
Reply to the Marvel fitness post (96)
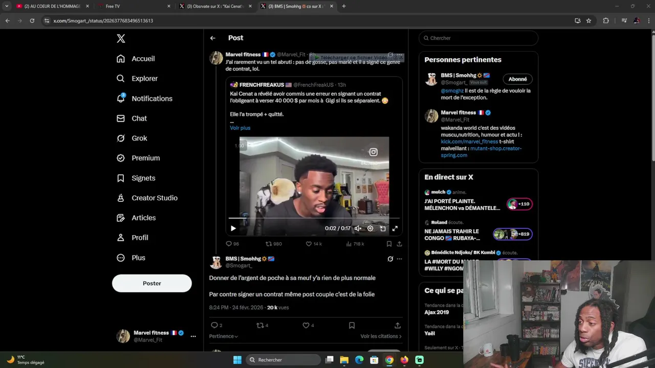click(232, 244)
